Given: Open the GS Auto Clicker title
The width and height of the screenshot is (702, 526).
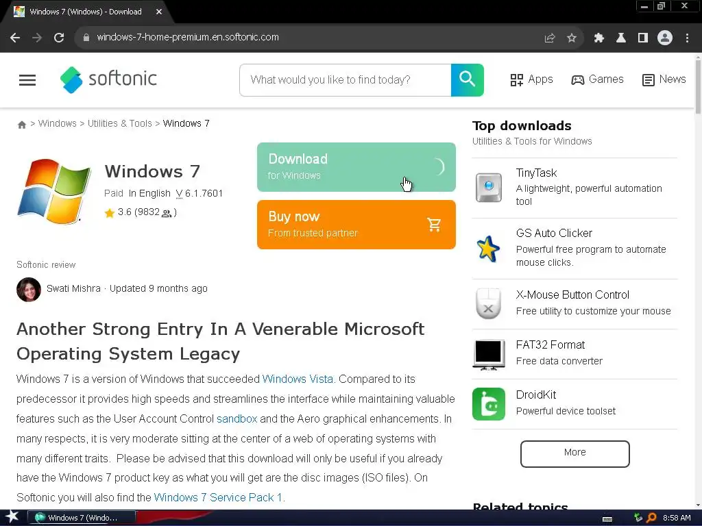Looking at the screenshot, I should coord(554,233).
